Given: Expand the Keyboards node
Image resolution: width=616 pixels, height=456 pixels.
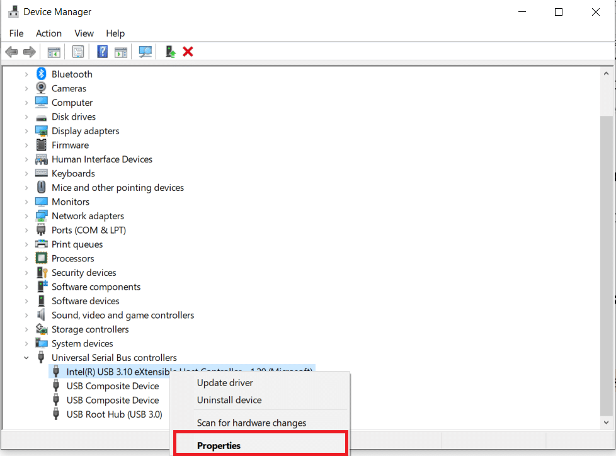Looking at the screenshot, I should [26, 173].
